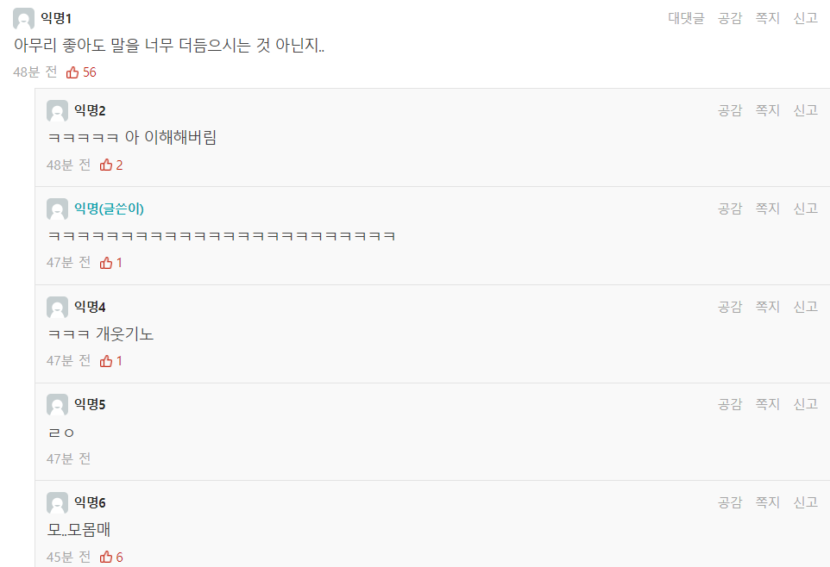Click the thumbs-up icon on 익명2's reply
Image resolution: width=830 pixels, height=567 pixels.
click(106, 165)
